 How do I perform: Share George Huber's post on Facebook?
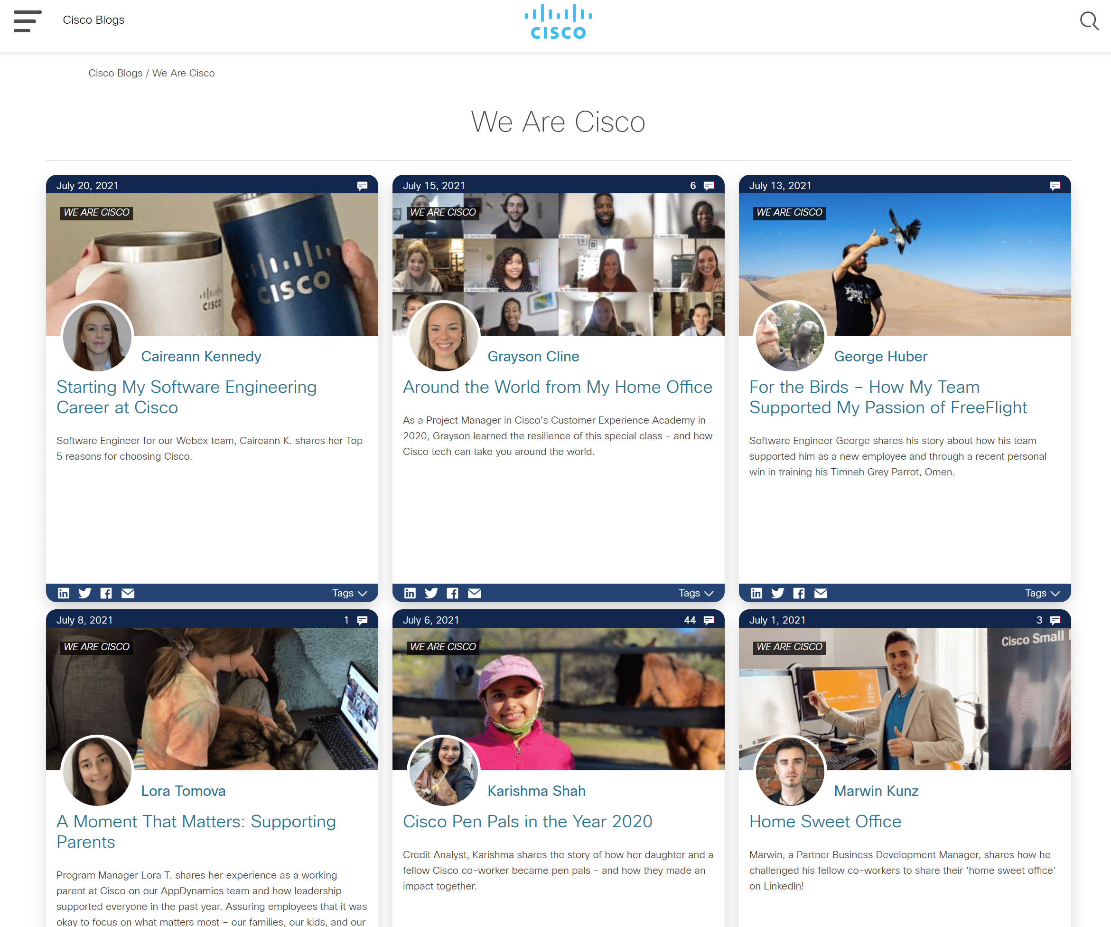click(799, 594)
